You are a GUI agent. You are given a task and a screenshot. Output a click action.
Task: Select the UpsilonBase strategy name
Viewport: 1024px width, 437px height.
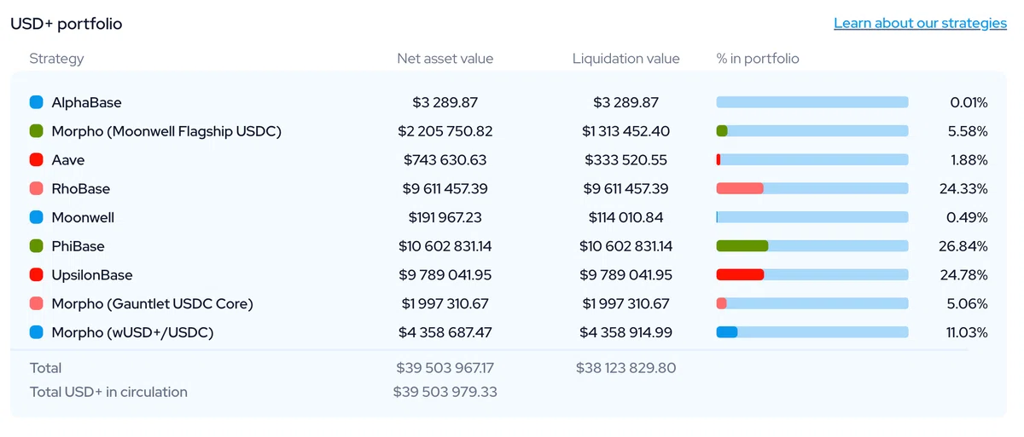[92, 275]
